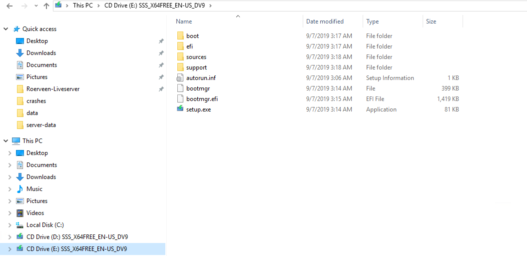
Task: Sort files by the Name column
Action: (184, 21)
